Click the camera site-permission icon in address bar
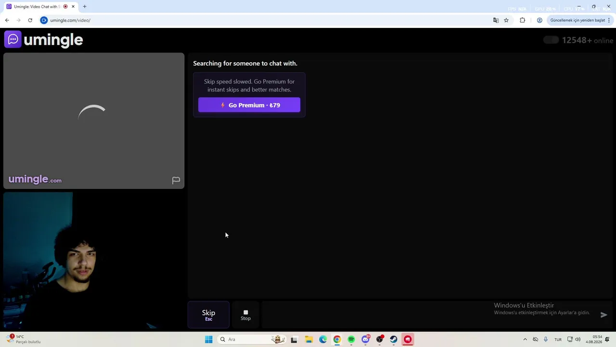 pyautogui.click(x=44, y=20)
